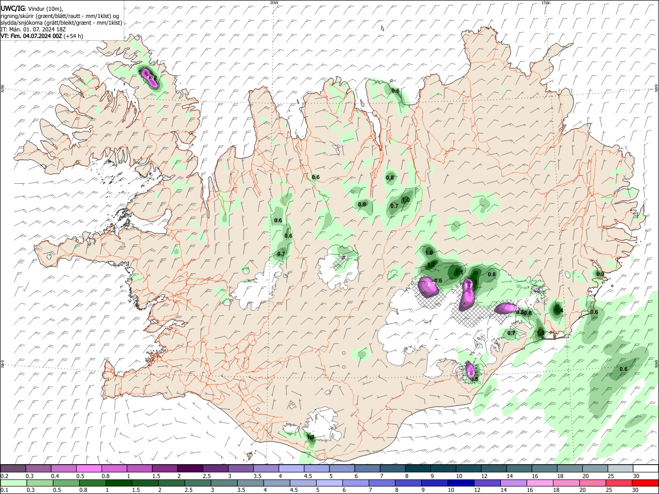
Task: Click the '1.0' label next to '0.7' in the north
Action: (406, 200)
